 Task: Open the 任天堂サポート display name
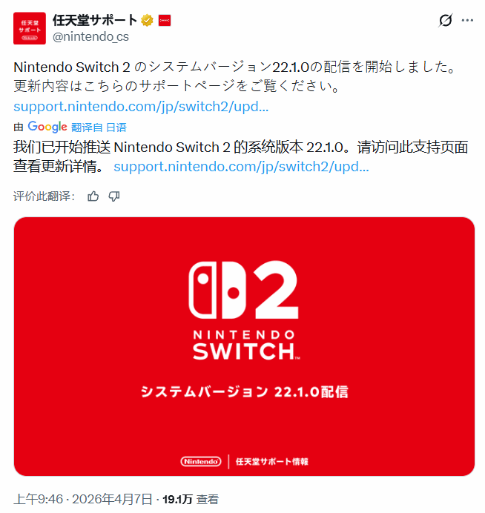click(95, 20)
